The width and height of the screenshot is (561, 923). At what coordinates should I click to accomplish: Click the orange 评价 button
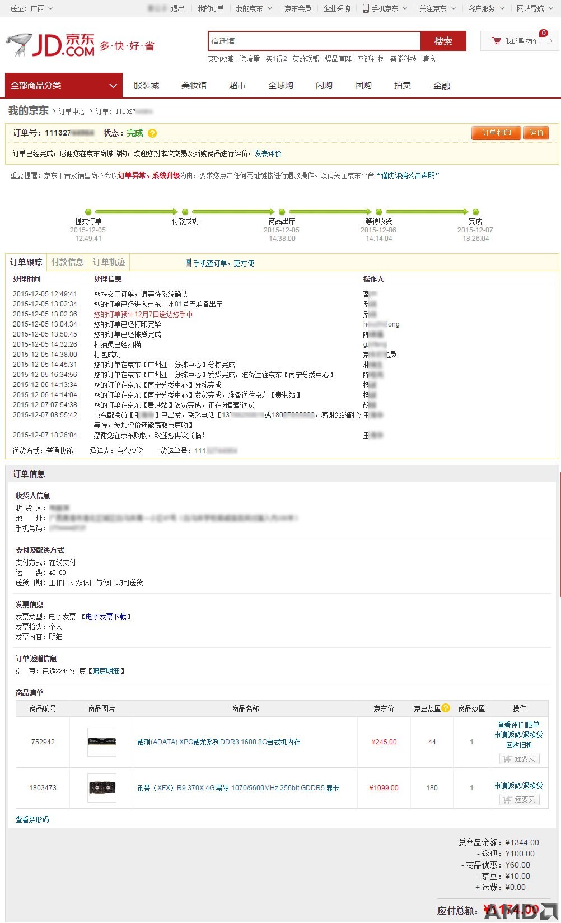536,133
